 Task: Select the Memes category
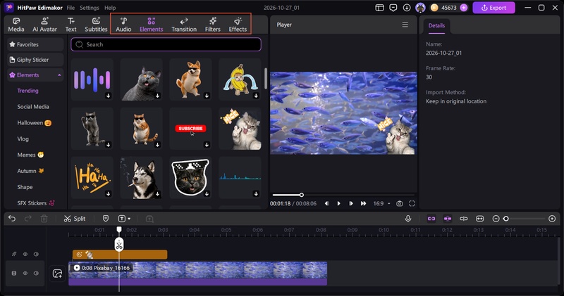click(30, 155)
